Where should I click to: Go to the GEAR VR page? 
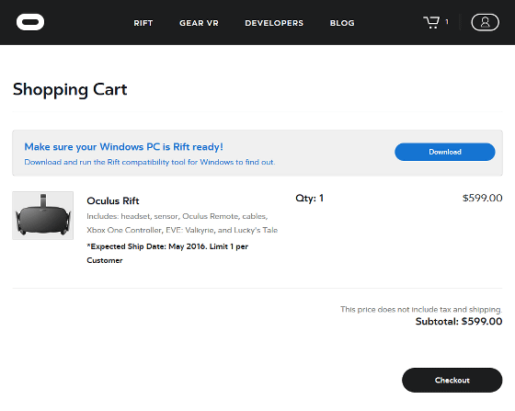[x=199, y=23]
